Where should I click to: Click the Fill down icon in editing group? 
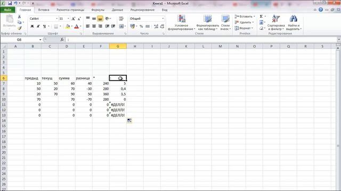coord(262,22)
